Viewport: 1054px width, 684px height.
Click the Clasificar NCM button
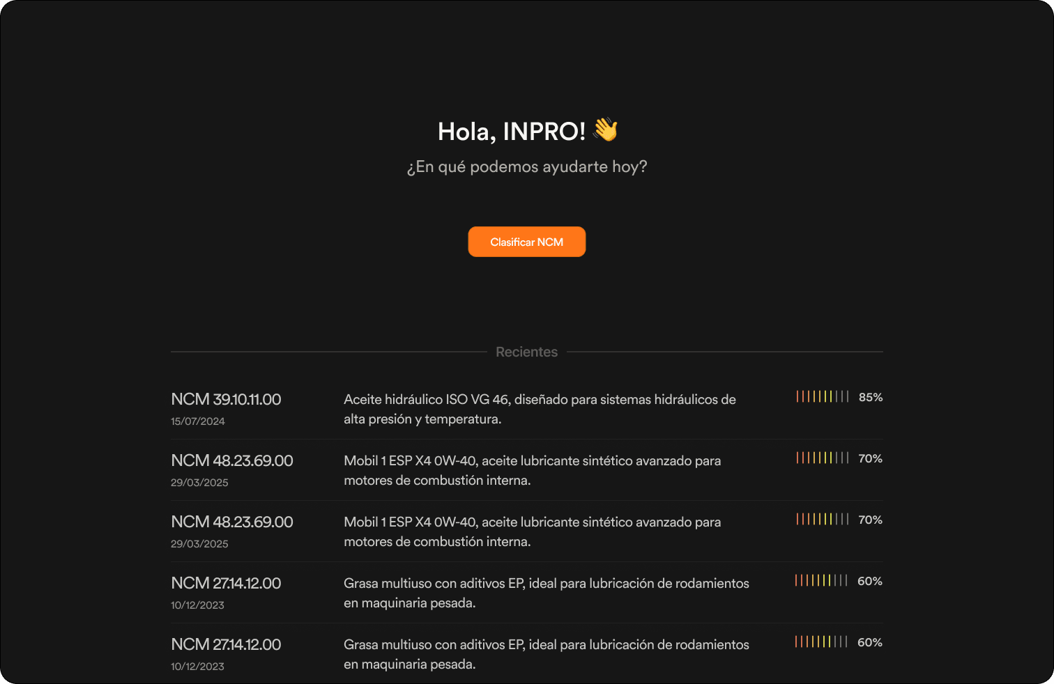(527, 242)
